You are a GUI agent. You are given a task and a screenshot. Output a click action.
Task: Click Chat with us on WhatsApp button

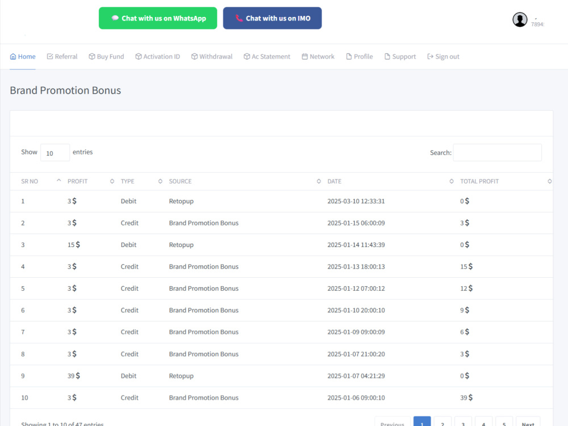(158, 18)
